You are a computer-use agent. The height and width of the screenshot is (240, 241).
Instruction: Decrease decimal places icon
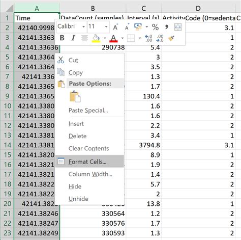(x=160, y=38)
